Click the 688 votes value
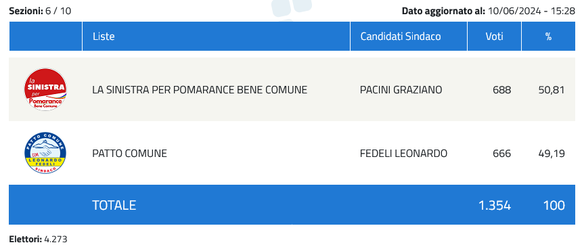This screenshot has width=582, height=249. [x=502, y=90]
